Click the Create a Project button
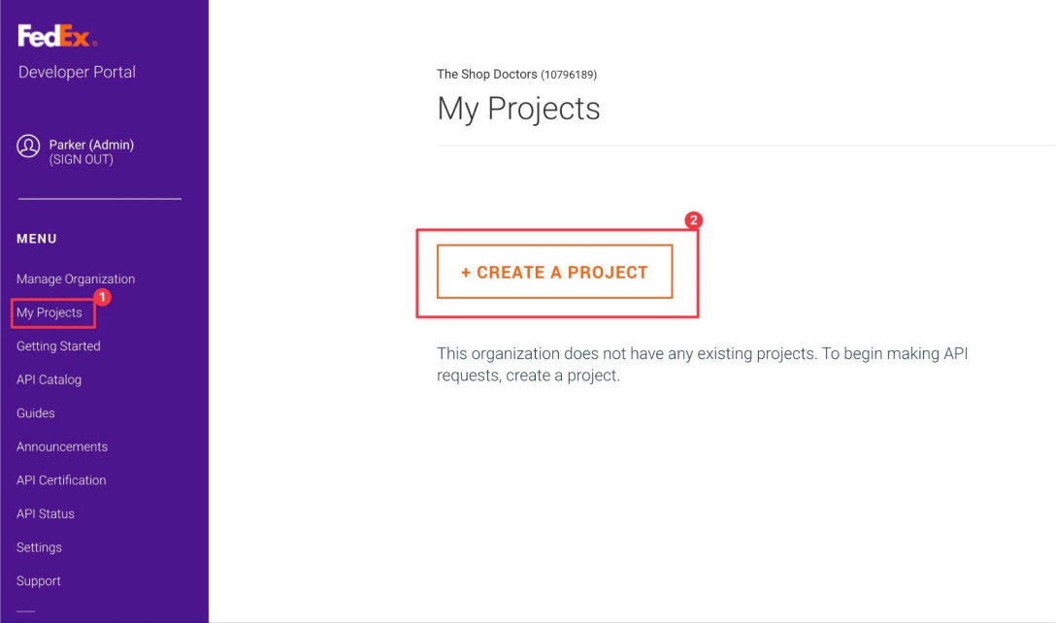 tap(554, 272)
